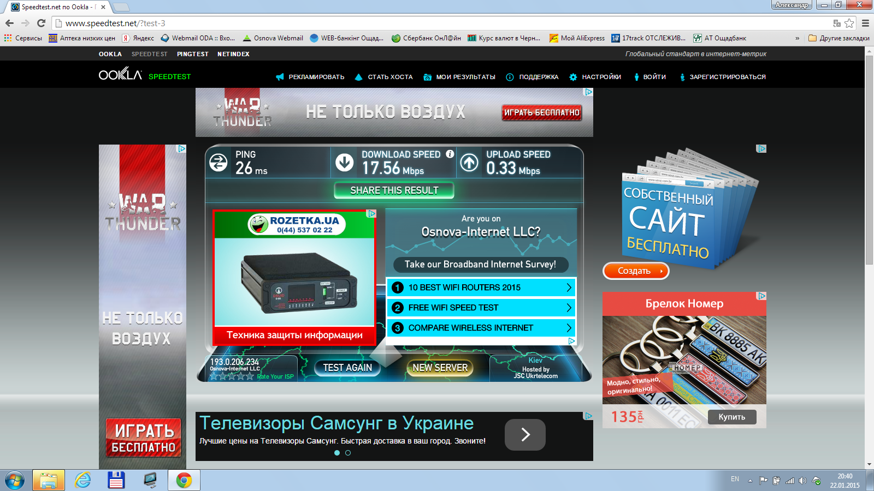Image resolution: width=874 pixels, height=491 pixels.
Task: Open the PINGTEST top menu item
Action: 192,54
